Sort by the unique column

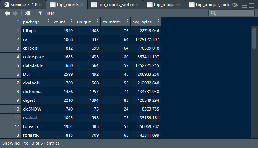pyautogui.click(x=88, y=22)
